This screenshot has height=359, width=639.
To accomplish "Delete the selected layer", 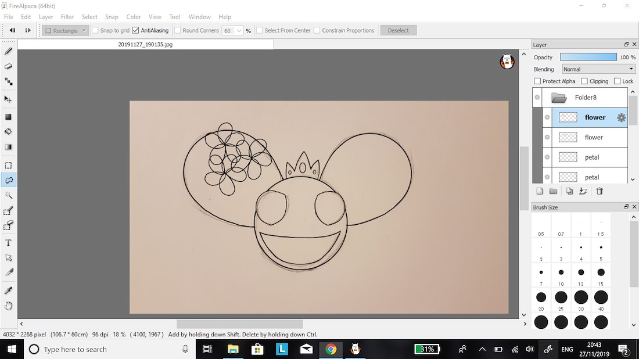I will [599, 191].
